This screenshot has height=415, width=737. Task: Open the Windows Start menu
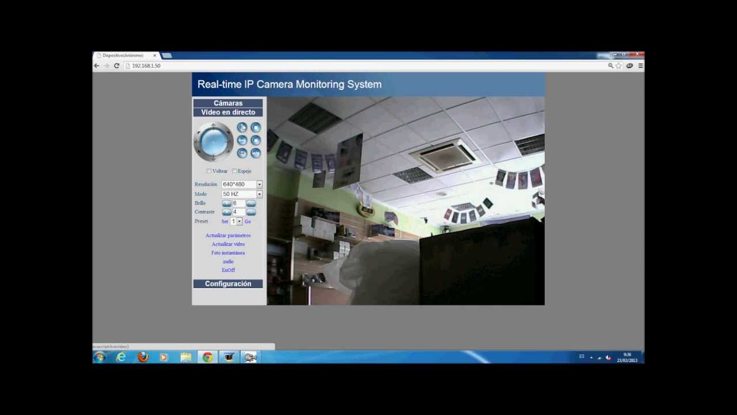(x=100, y=357)
